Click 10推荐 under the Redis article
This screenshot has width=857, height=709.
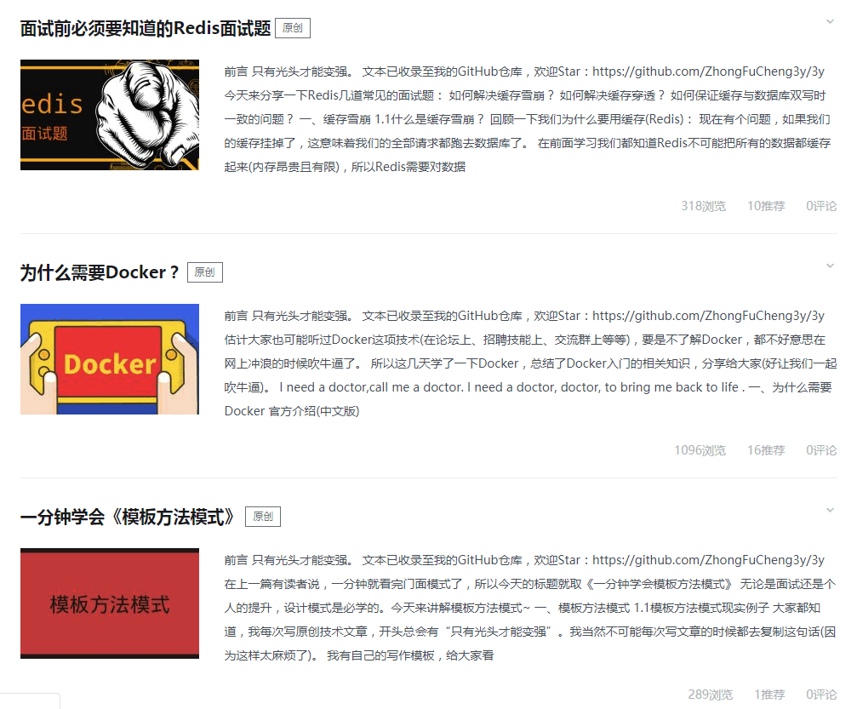coord(766,206)
